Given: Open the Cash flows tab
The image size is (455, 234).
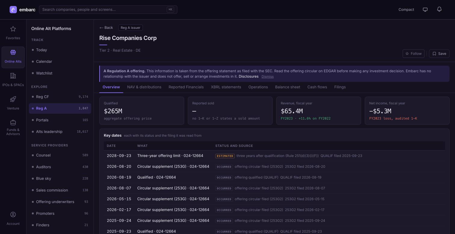Looking at the screenshot, I should (317, 87).
